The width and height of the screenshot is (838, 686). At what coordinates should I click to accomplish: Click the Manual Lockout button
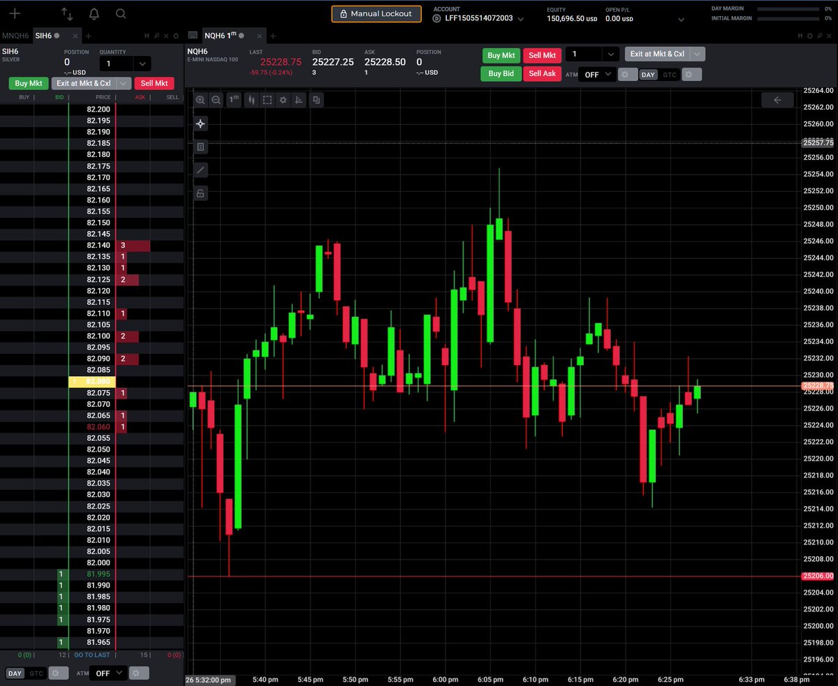[376, 14]
